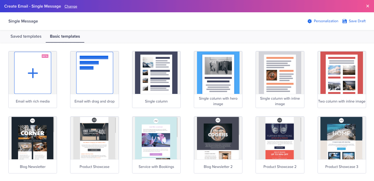The height and width of the screenshot is (181, 374).
Task: Click the Email with drag and drop template icon
Action: tap(94, 73)
